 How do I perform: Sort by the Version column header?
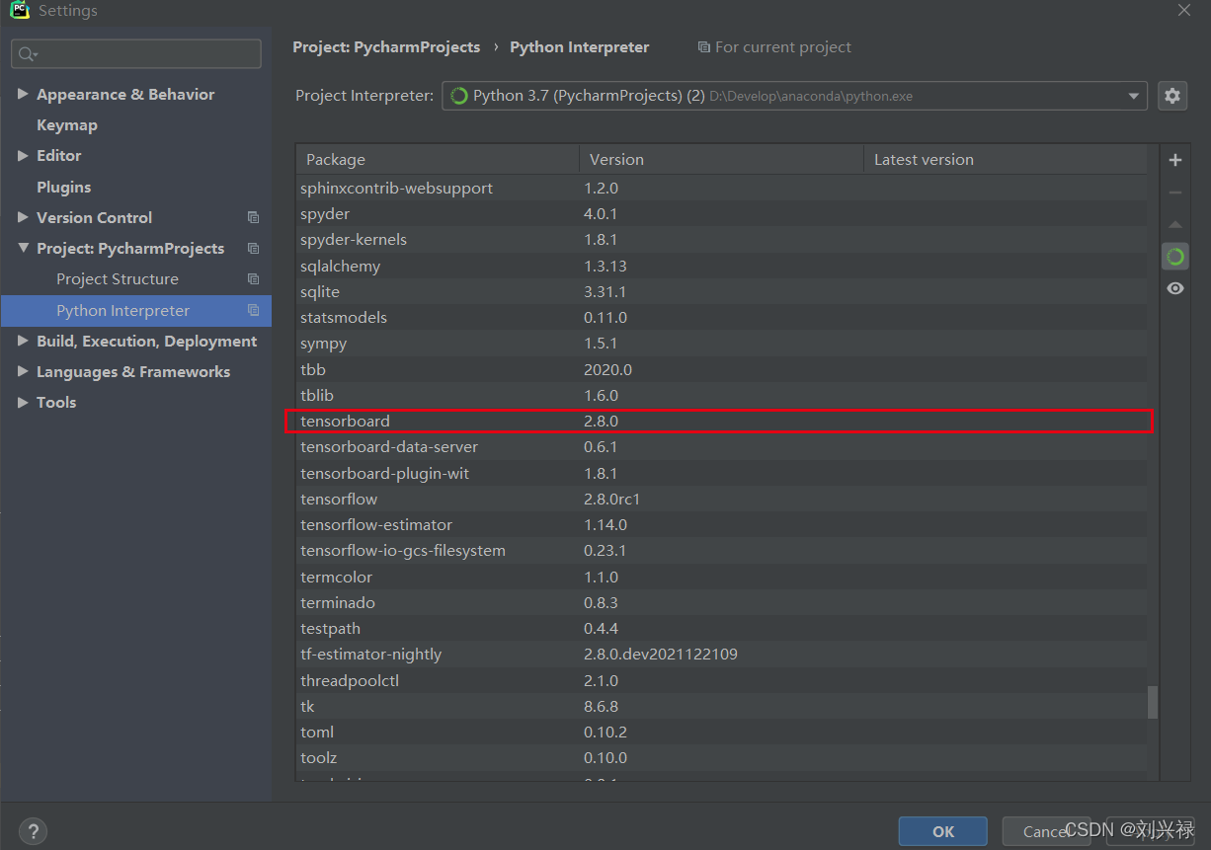[721, 159]
